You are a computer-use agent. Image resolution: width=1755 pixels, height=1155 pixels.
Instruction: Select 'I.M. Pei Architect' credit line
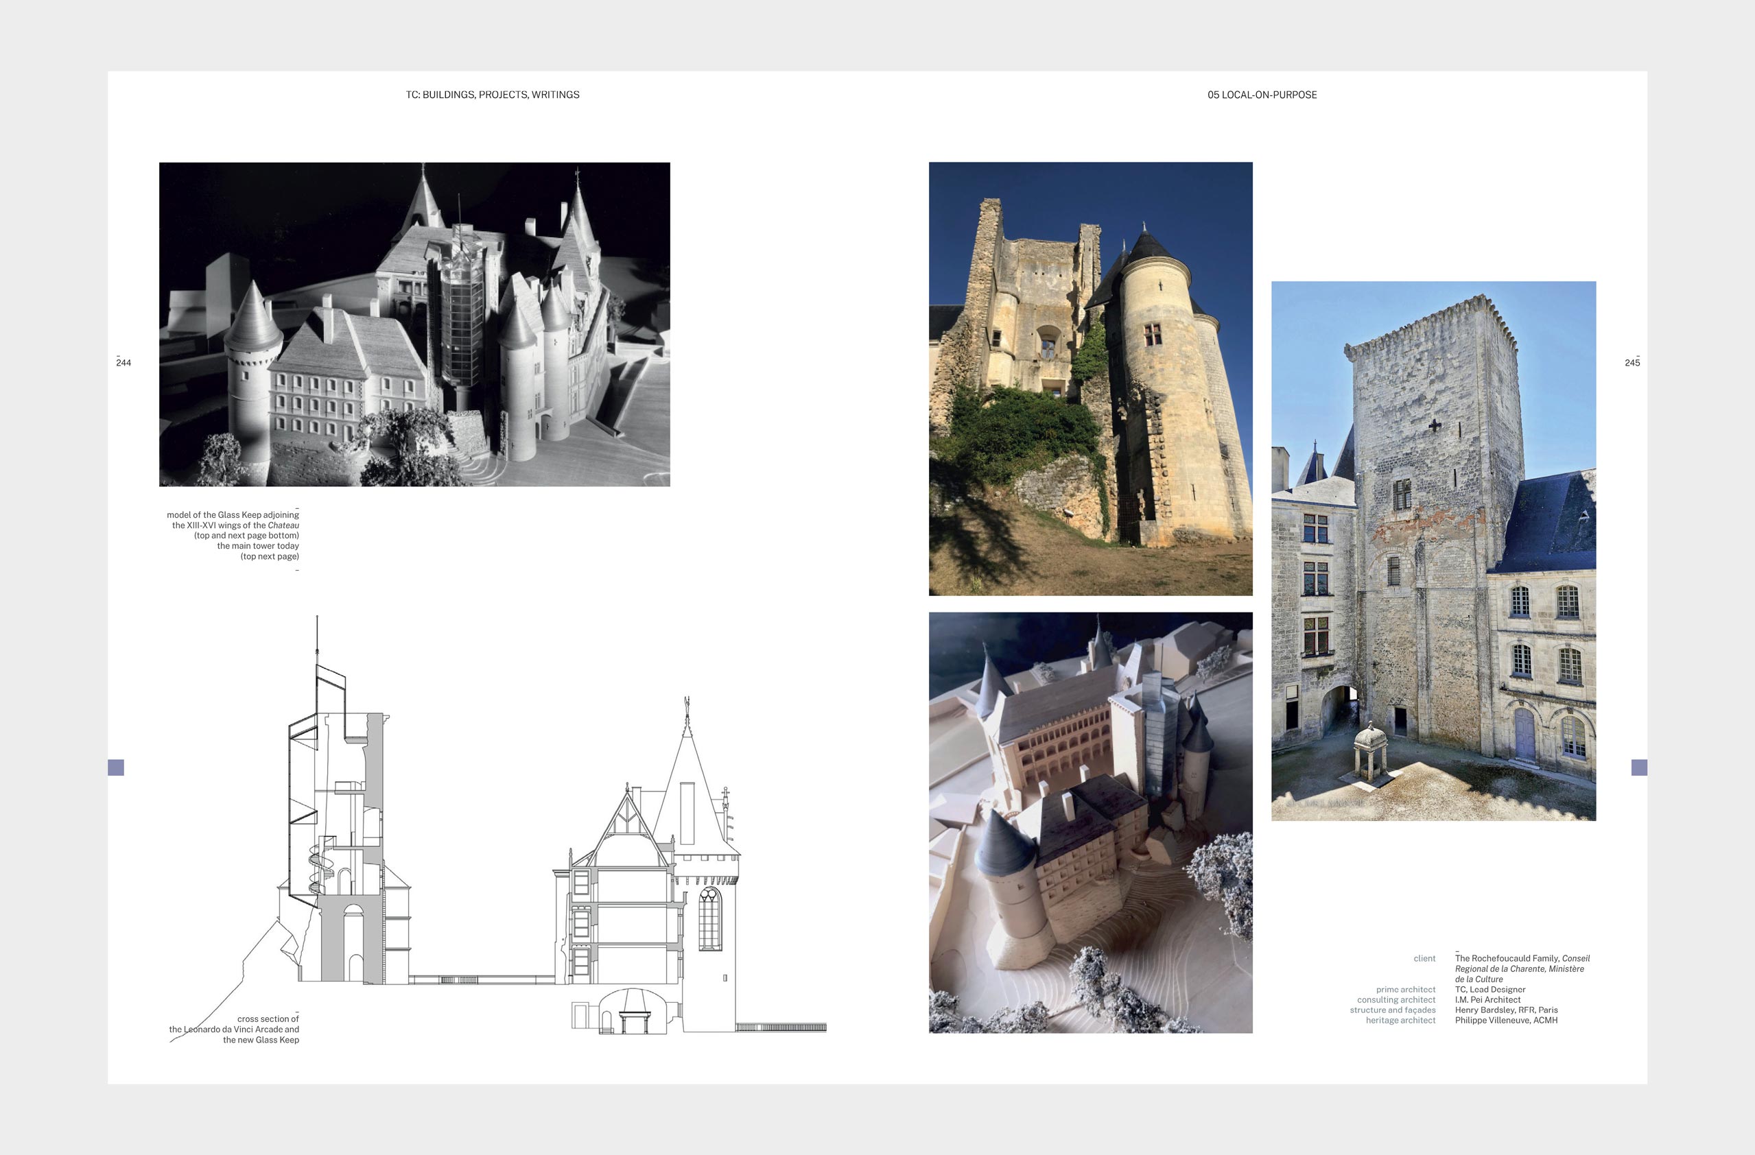[x=1487, y=999]
